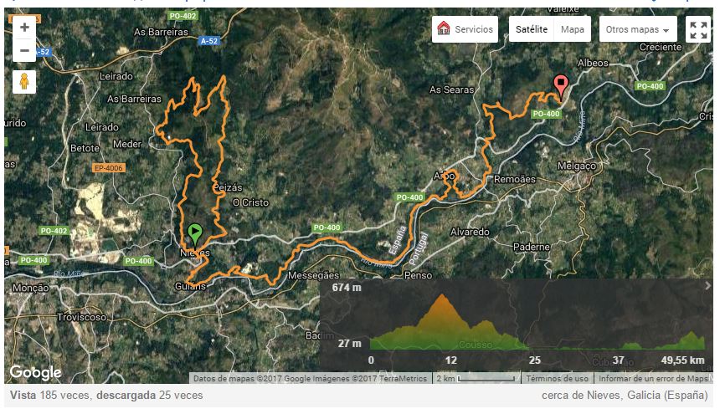Viewport: 720px width, 414px height.
Task: Click the Otros mapas dropdown arrow
Action: click(666, 31)
